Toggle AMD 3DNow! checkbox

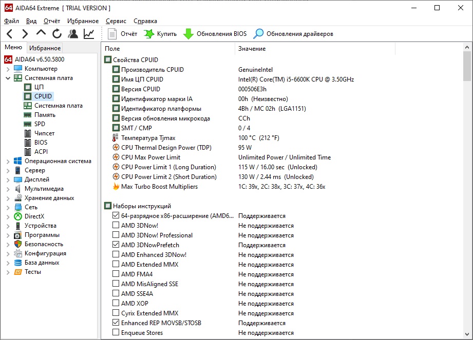[116, 226]
